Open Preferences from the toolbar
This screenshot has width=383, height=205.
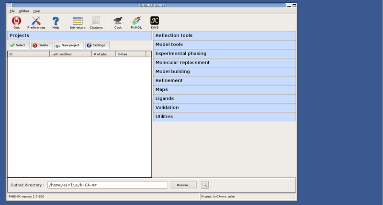36,21
